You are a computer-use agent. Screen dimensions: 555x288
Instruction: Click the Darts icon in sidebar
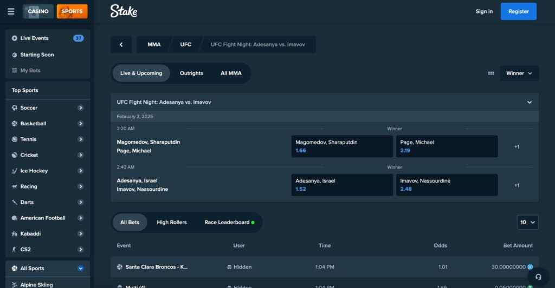[x=15, y=202]
